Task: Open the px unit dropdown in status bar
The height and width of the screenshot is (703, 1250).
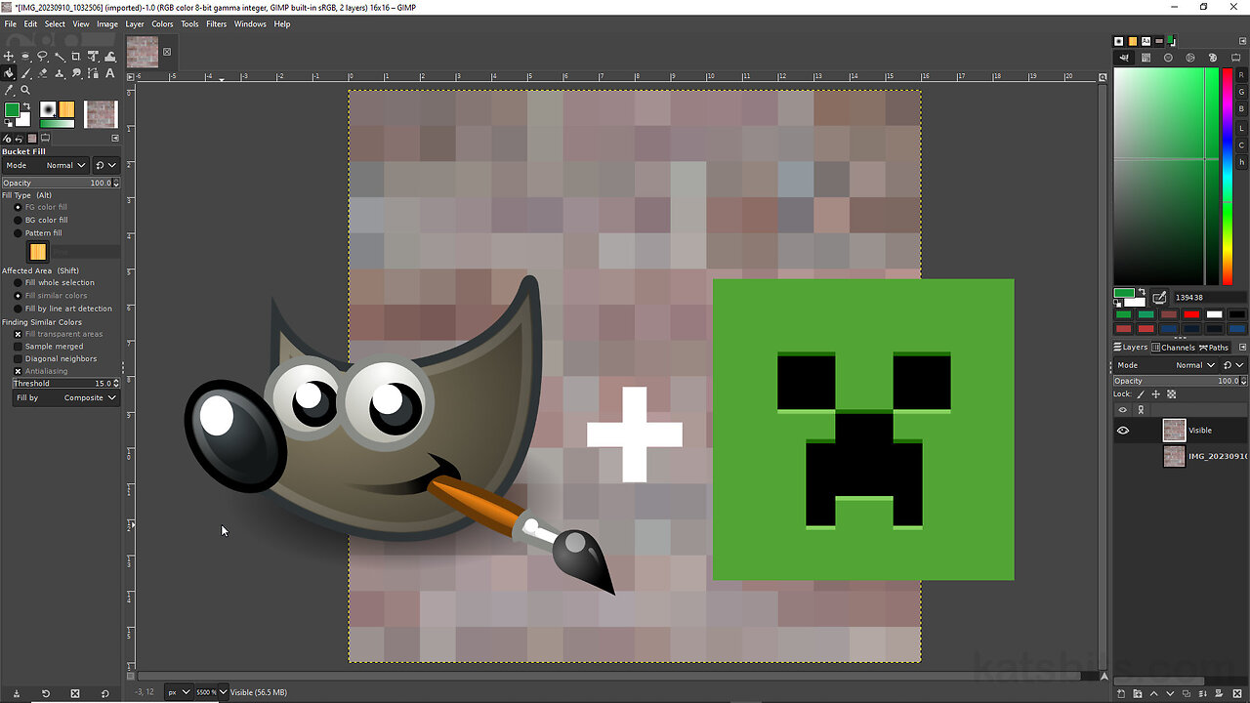Action: coord(178,692)
